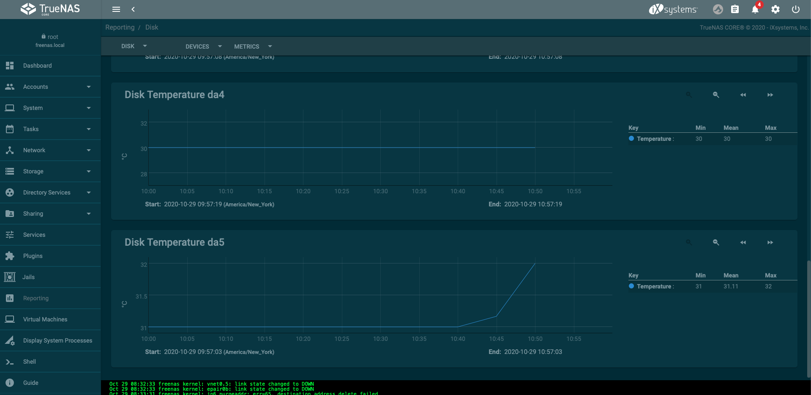
Task: Open the METRICS dropdown
Action: [x=253, y=47]
